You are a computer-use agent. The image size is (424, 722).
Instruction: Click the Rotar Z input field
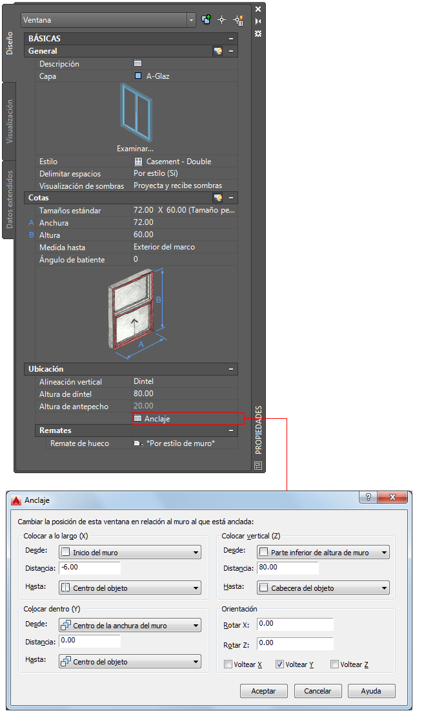point(295,643)
